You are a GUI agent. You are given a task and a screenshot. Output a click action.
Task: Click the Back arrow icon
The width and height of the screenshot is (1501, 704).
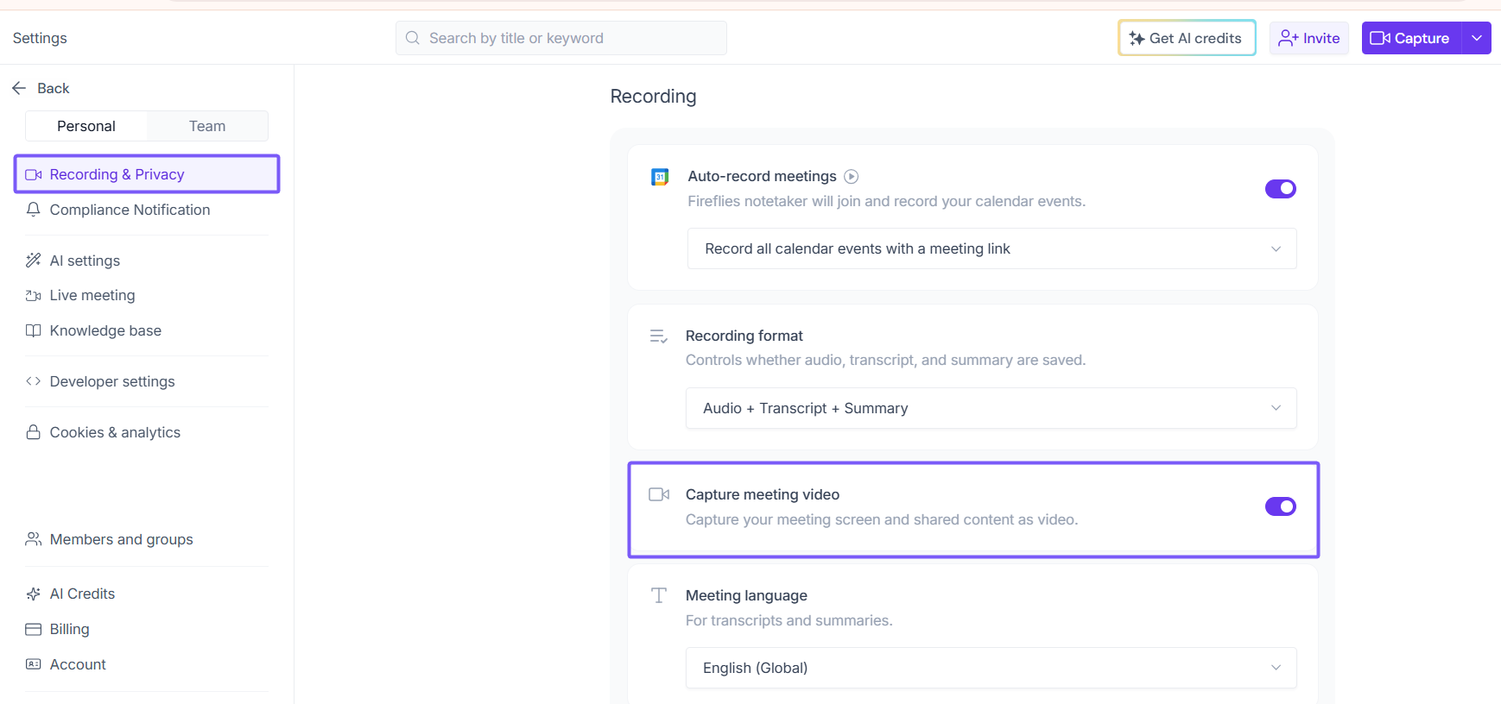pyautogui.click(x=19, y=88)
